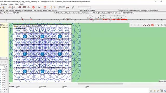Viewport: 166px width, 93px height.
Task: Click the Event# column header
Action: click(x=11, y=87)
